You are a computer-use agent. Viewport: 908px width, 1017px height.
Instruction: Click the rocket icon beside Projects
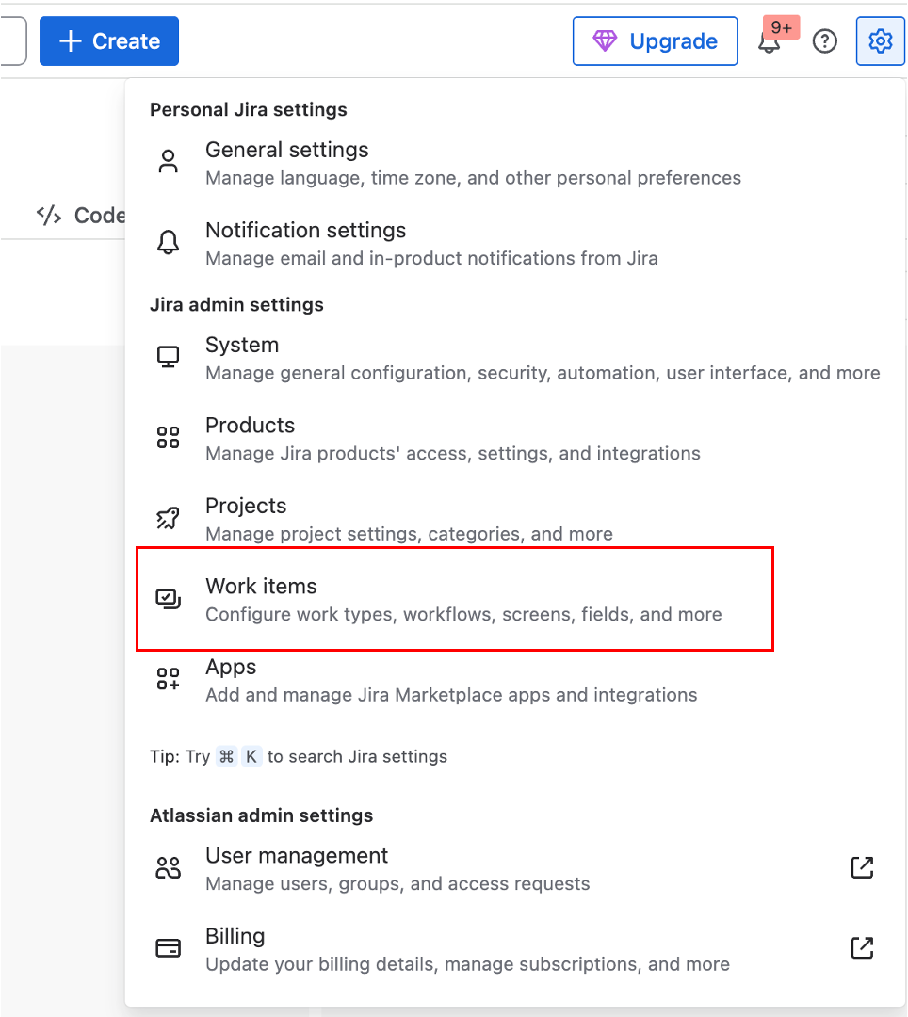point(168,518)
